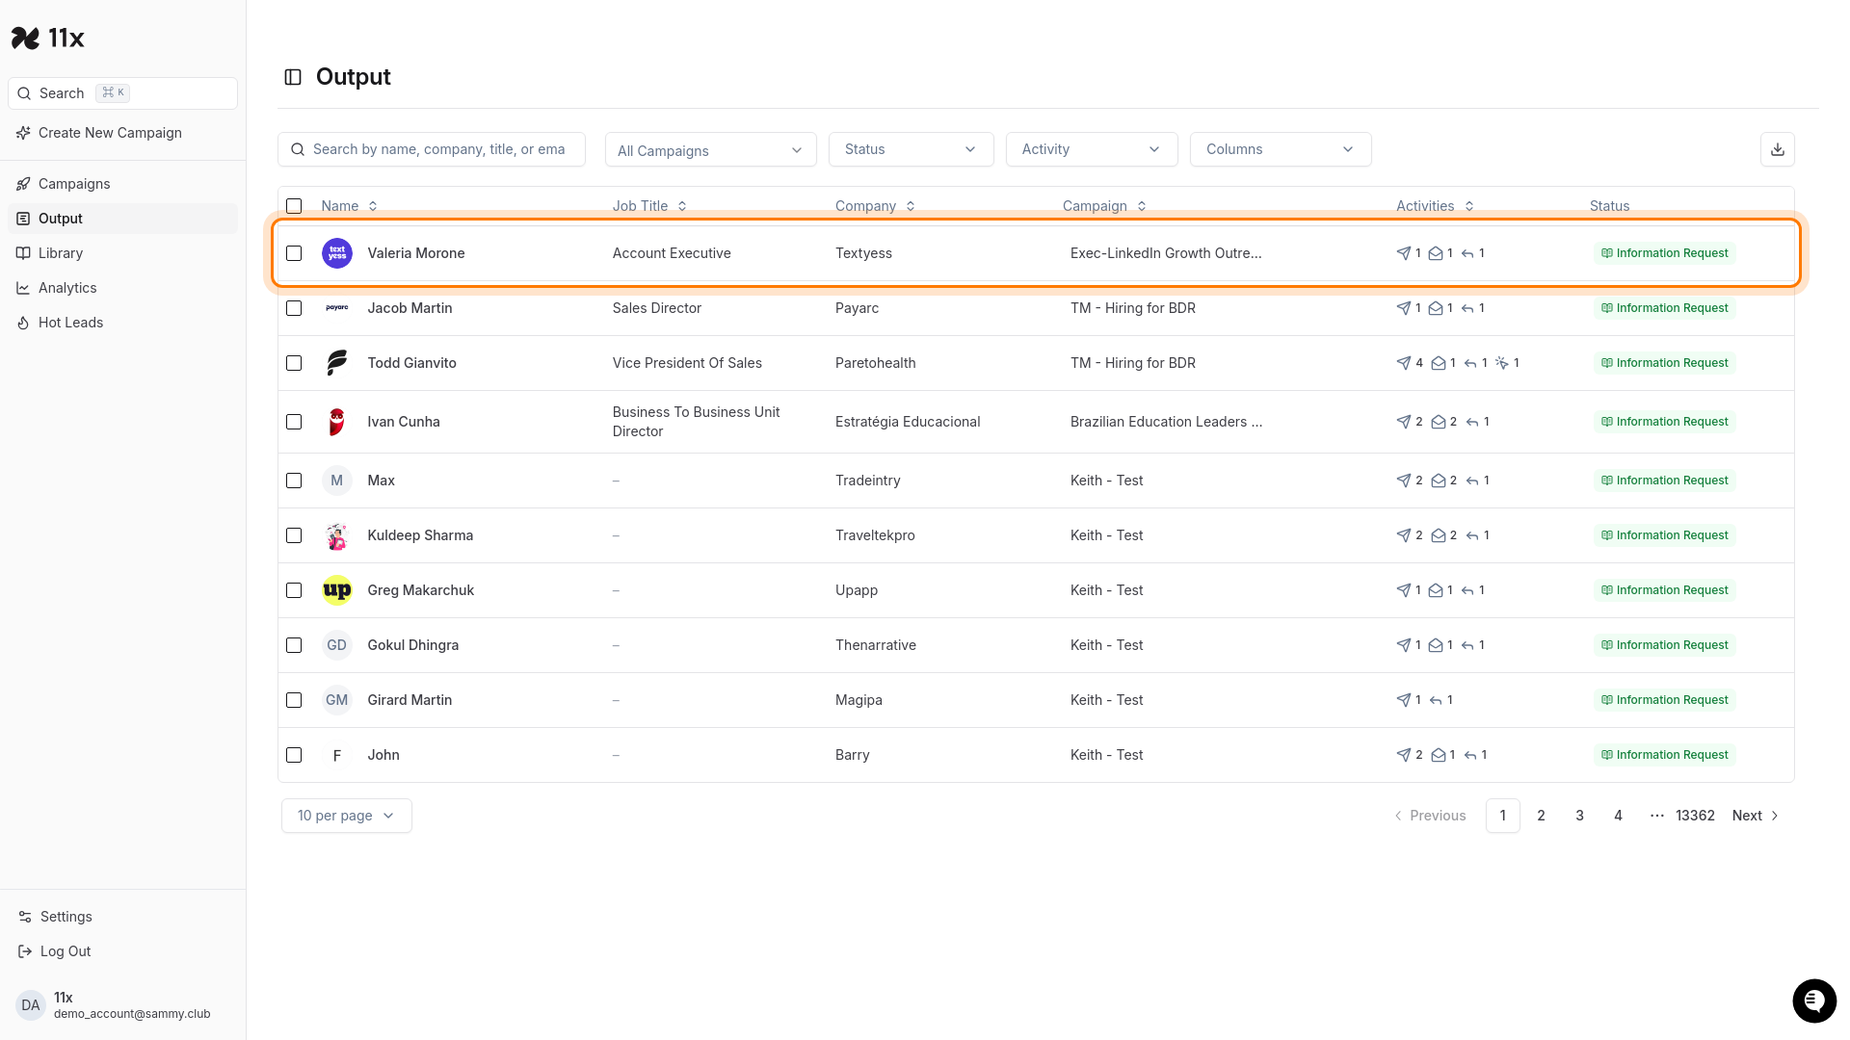Screen dimensions: 1850x1040
Task: Click Create New Campaign
Action: (x=122, y=133)
